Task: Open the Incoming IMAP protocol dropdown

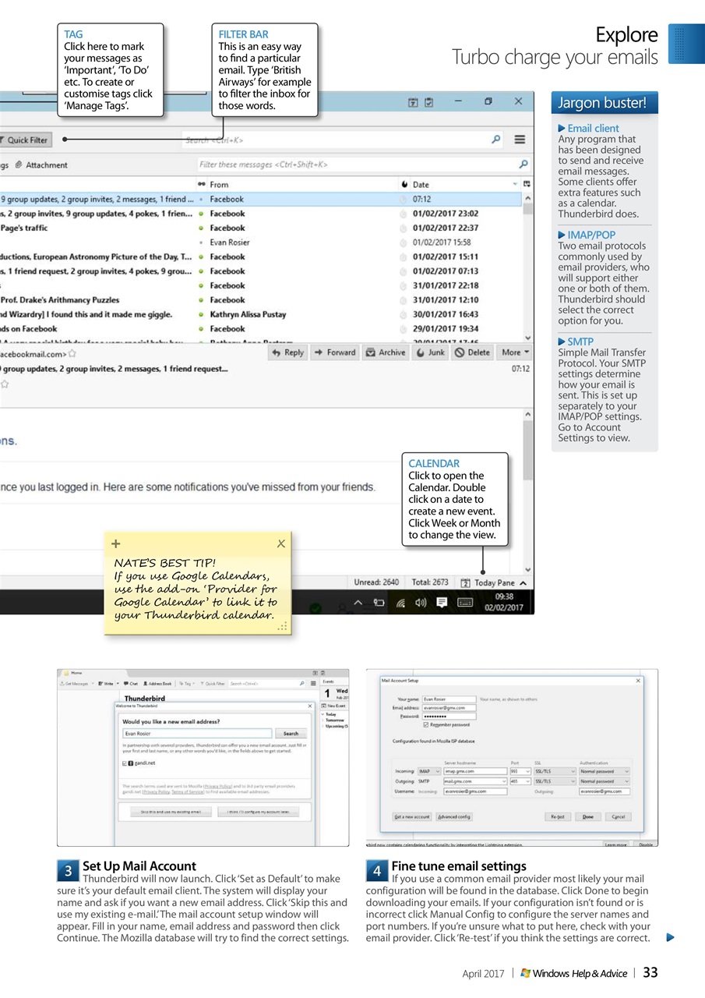Action: [428, 770]
